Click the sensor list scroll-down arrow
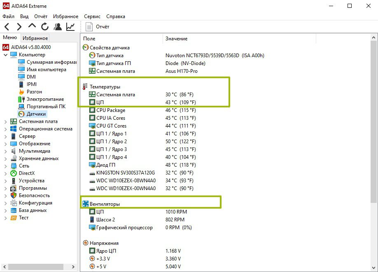The width and height of the screenshot is (378, 272). pyautogui.click(x=373, y=267)
